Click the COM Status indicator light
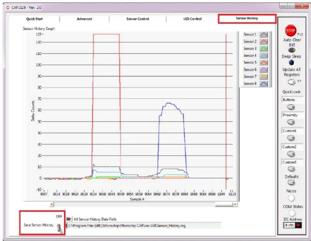 coord(292,213)
